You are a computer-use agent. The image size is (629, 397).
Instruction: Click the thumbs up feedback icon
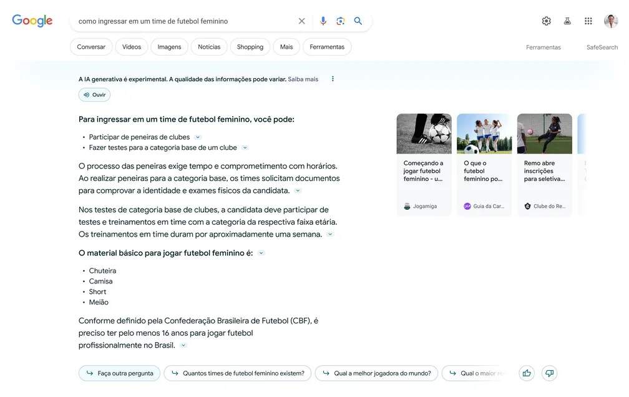pos(527,373)
